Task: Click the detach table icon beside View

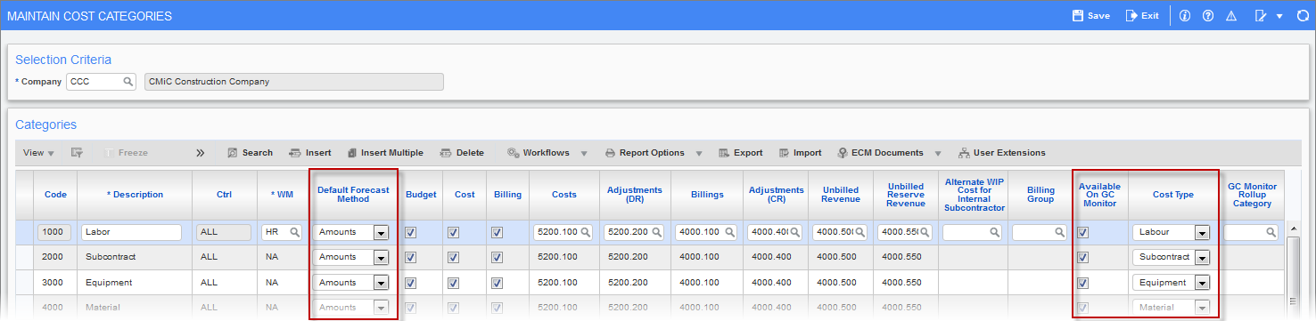Action: (x=78, y=153)
